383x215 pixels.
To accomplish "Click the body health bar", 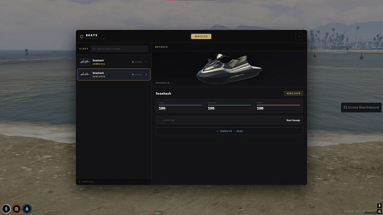I will [x=278, y=105].
